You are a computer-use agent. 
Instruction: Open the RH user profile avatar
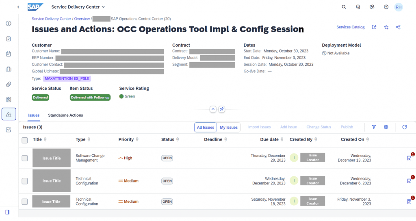pos(399,7)
